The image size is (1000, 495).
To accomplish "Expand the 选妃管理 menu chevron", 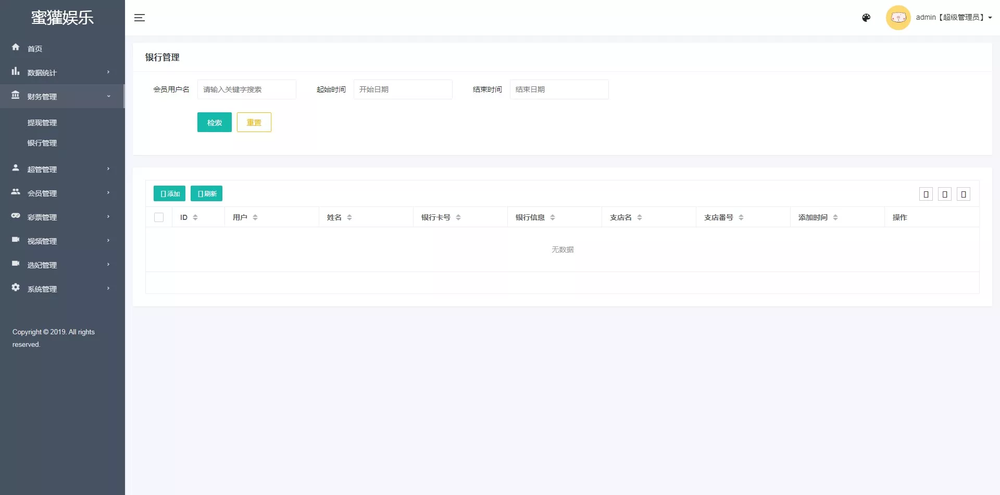I will [108, 264].
